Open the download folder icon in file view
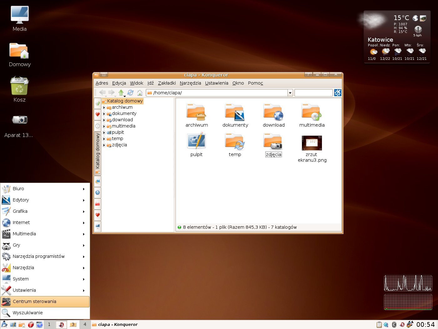 pos(273,116)
